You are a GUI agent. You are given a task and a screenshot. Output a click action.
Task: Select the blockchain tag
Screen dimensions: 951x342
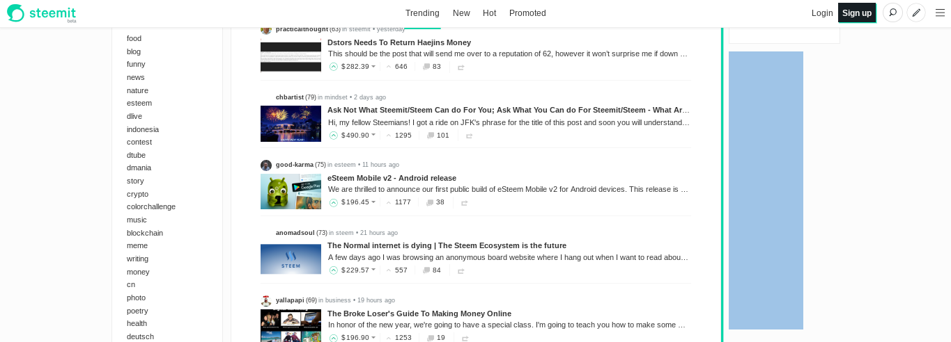coord(145,233)
